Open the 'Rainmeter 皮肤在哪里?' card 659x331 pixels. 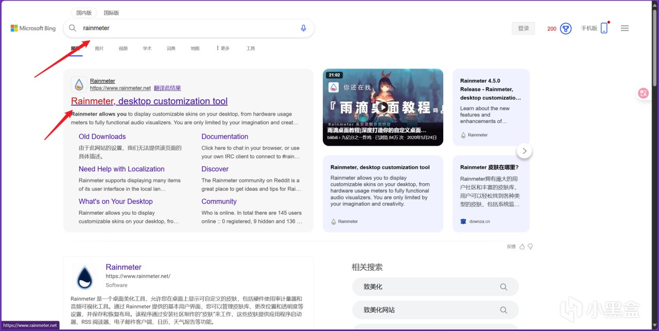point(491,194)
